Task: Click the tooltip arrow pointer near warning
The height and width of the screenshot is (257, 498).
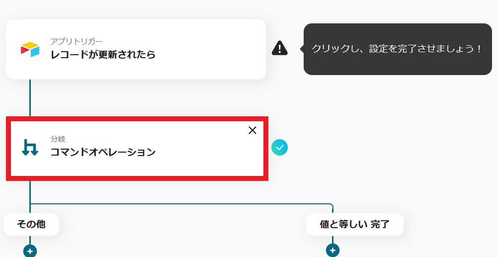Action: 302,49
